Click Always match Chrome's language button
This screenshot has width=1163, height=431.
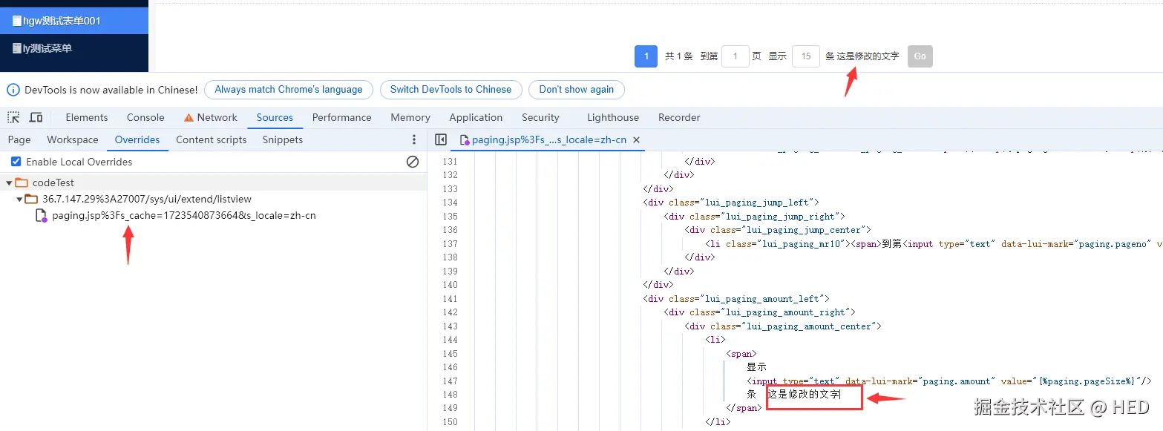point(289,90)
